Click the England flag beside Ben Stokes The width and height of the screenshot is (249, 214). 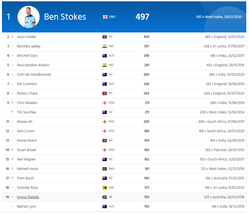click(x=105, y=17)
